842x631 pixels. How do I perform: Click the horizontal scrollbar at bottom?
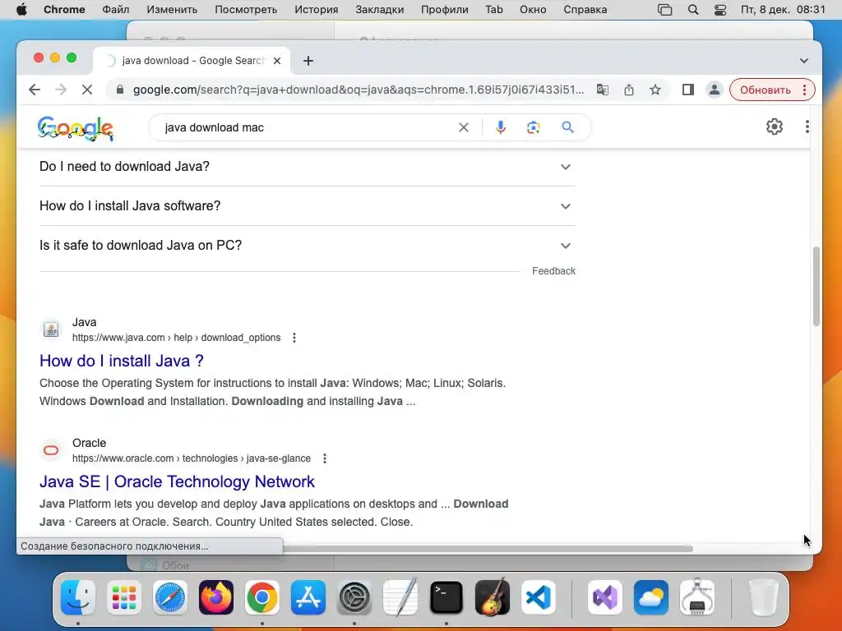point(488,548)
